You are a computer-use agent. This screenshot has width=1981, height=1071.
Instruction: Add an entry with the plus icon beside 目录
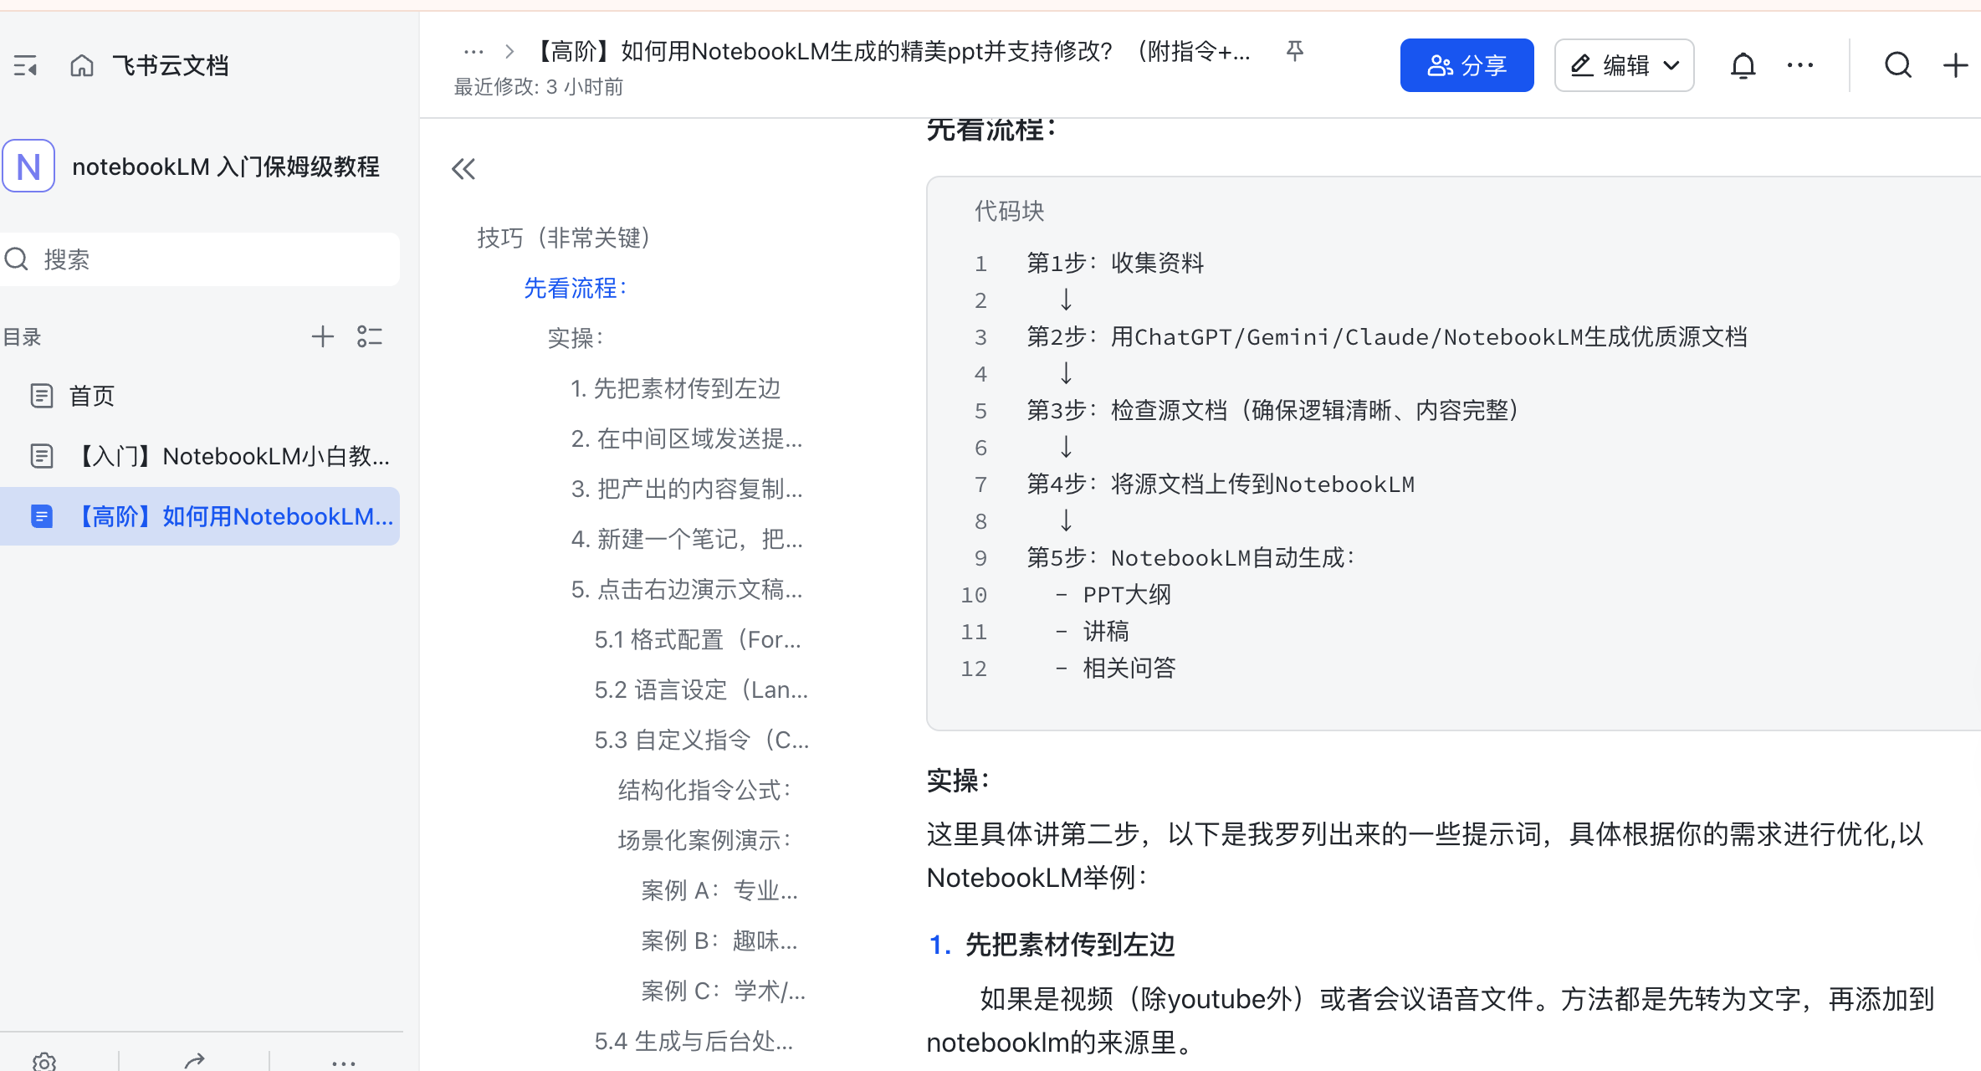(x=323, y=336)
